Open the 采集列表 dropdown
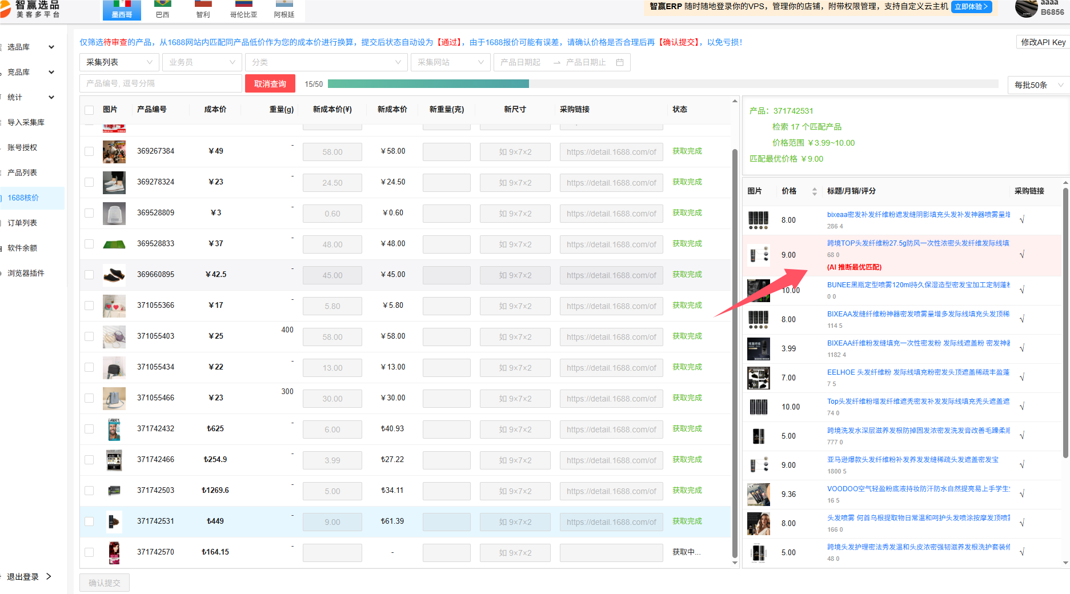This screenshot has width=1070, height=594. [x=119, y=62]
